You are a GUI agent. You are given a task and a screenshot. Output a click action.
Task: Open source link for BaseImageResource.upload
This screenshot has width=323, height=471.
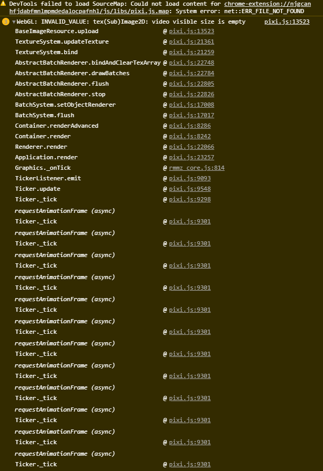click(191, 31)
